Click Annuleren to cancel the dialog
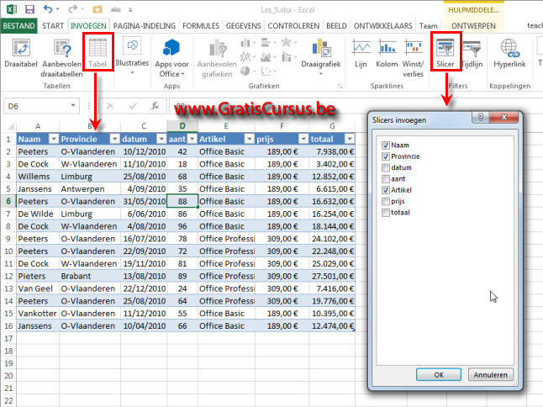This screenshot has height=407, width=543. [x=491, y=374]
